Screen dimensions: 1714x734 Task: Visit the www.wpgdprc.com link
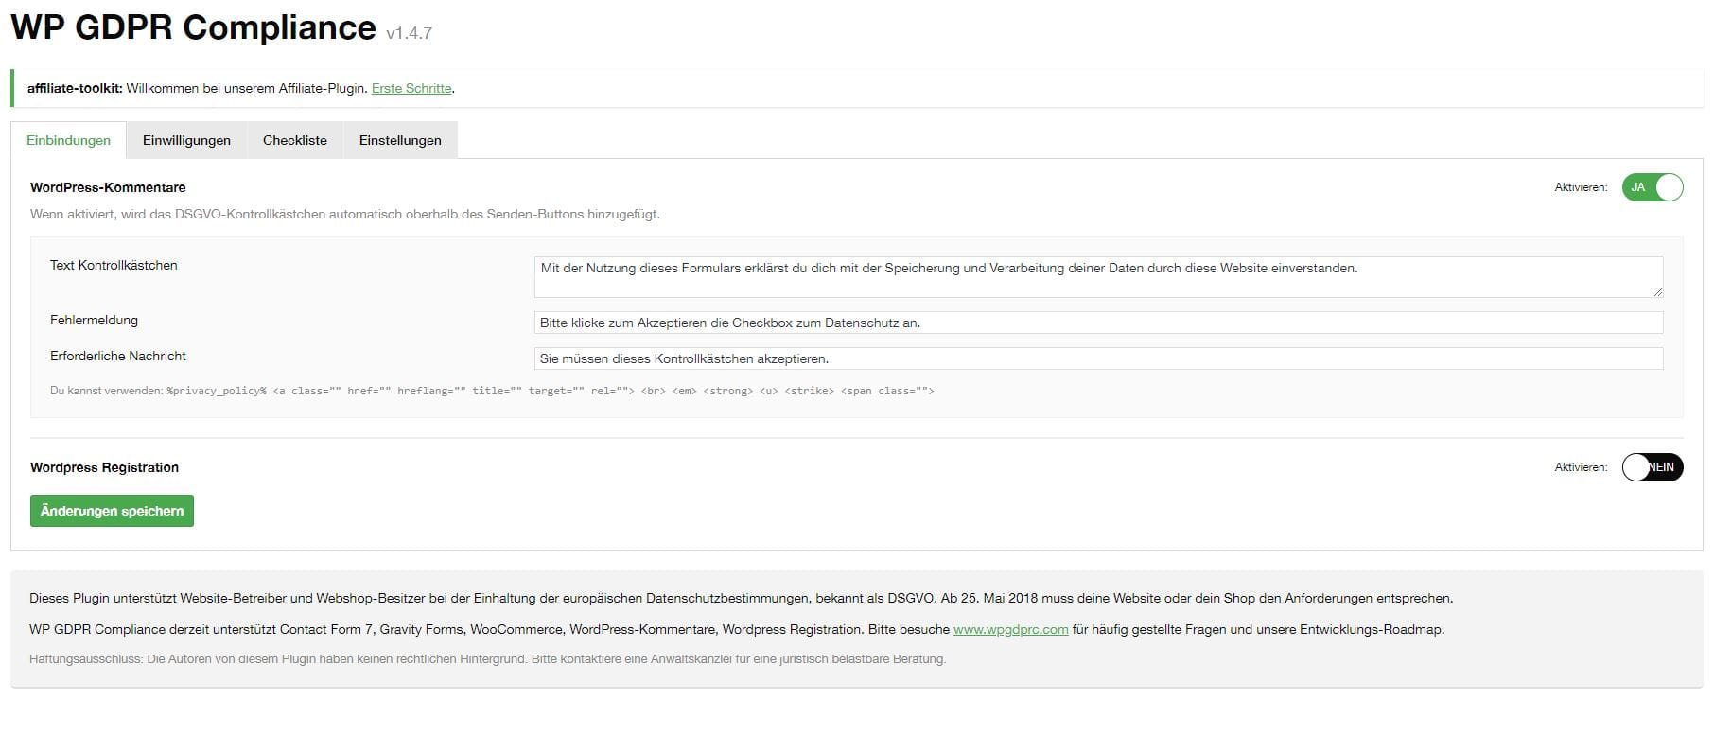click(x=1010, y=629)
